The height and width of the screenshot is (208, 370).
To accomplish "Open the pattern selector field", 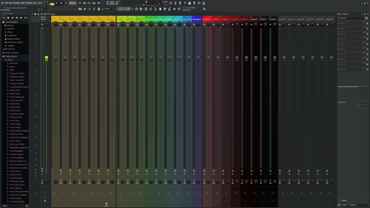I will point(124,9).
